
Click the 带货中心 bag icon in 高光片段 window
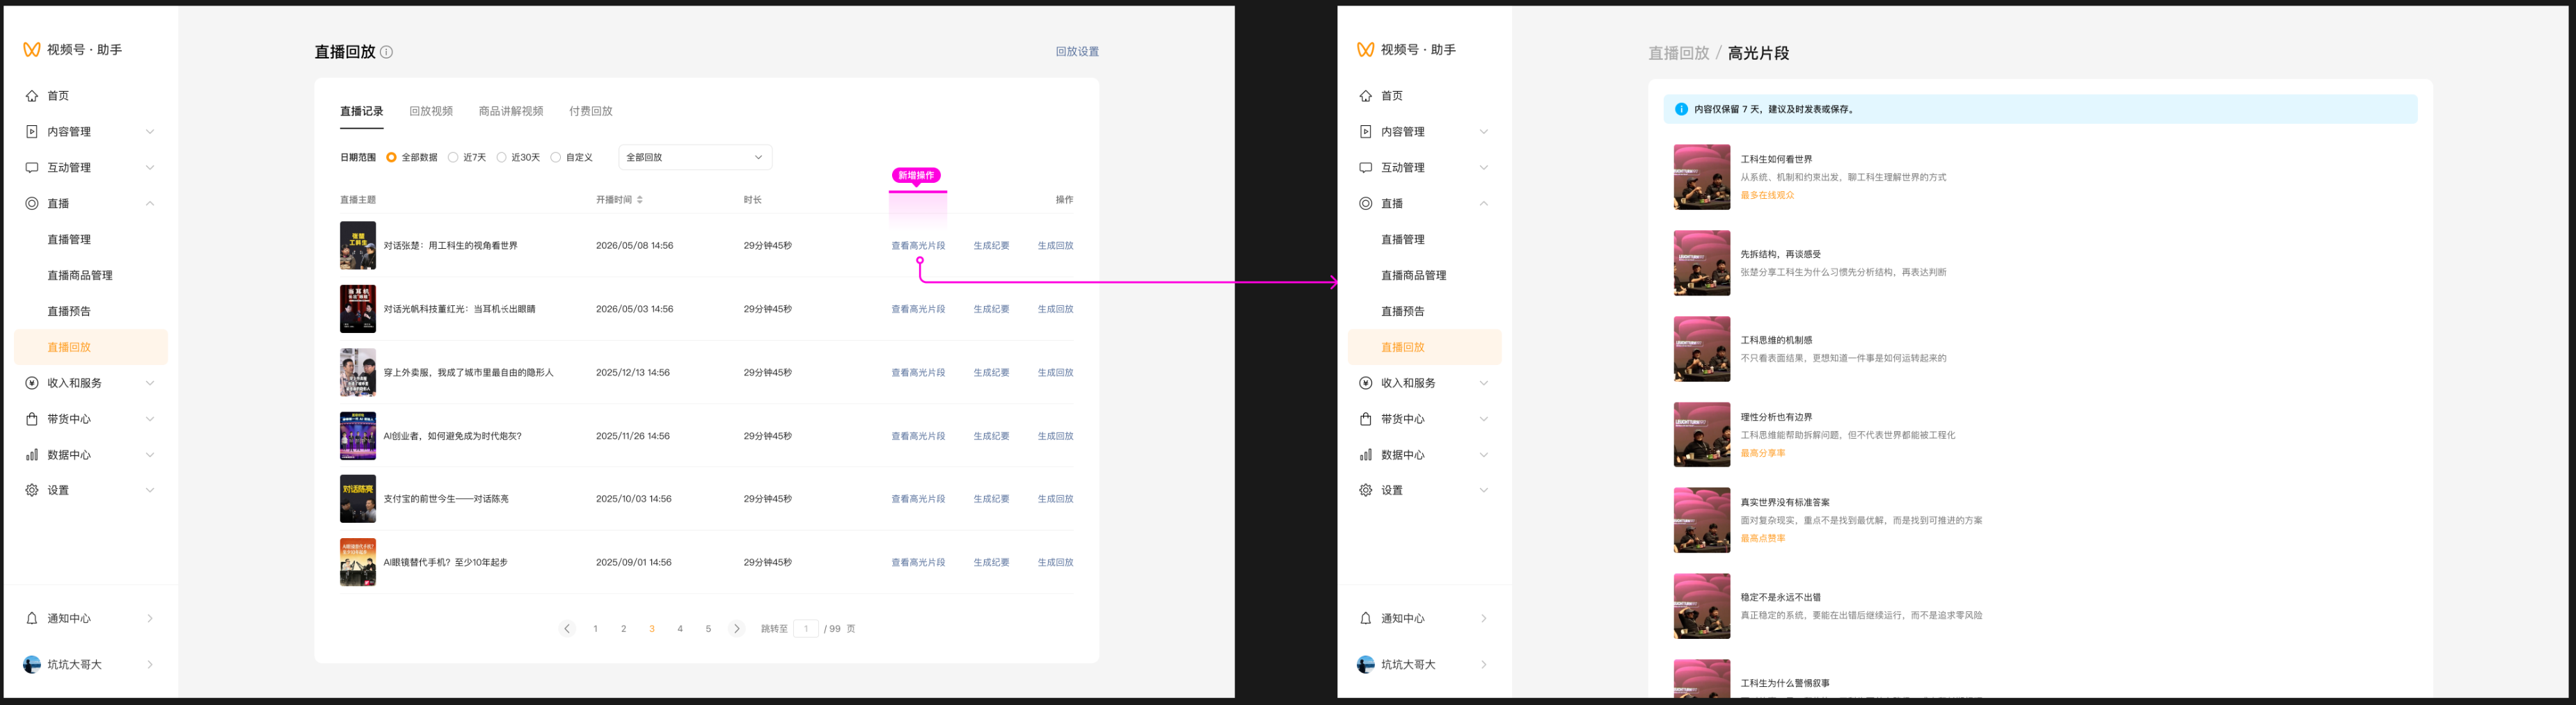point(1366,419)
